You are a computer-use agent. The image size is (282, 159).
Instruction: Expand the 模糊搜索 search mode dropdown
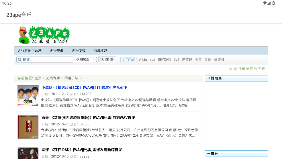tap(86, 59)
